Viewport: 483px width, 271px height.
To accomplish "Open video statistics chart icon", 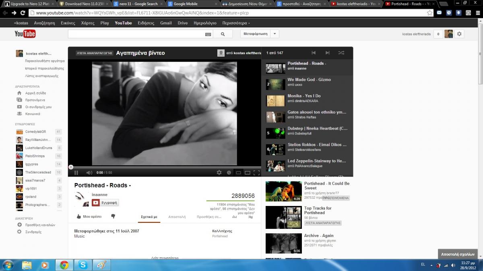I will 234,217.
